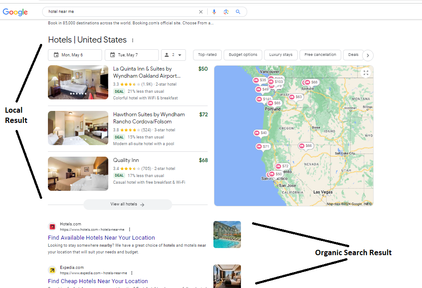
Task: Select the Budget options filter chip
Action: tap(243, 55)
